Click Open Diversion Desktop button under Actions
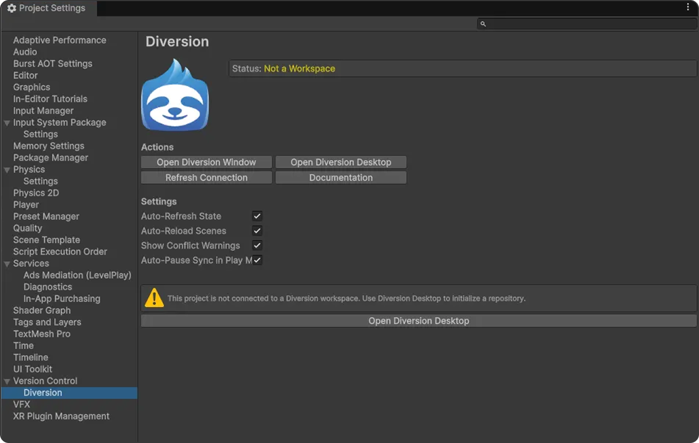The width and height of the screenshot is (699, 443). 341,162
